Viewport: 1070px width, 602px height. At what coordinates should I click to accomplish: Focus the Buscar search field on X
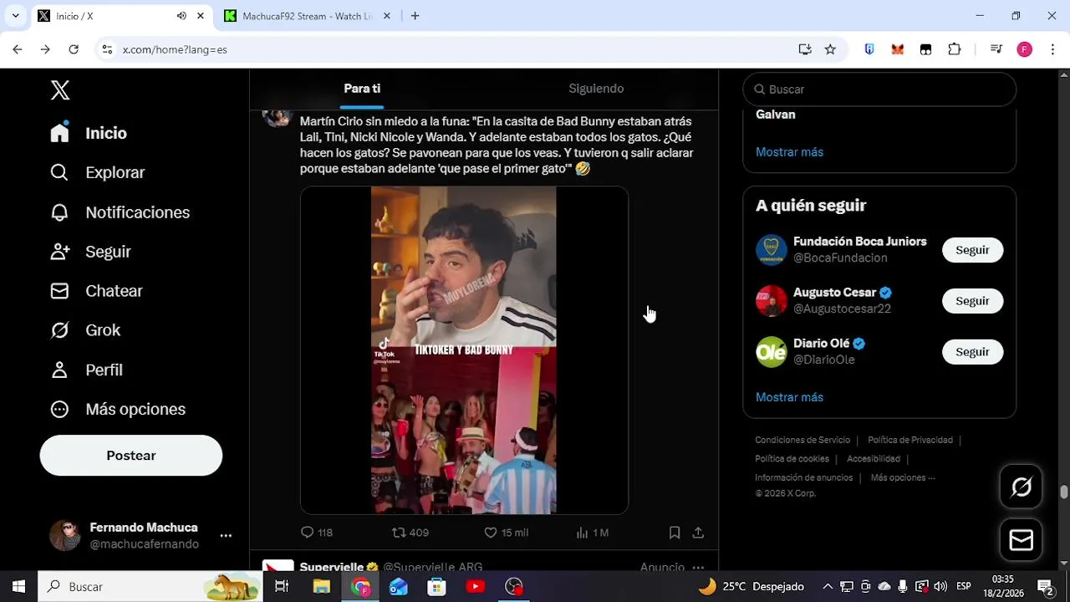click(879, 89)
